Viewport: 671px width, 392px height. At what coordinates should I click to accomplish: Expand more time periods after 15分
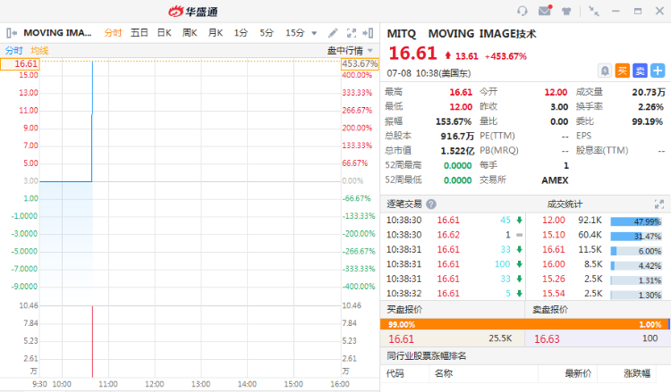pos(313,33)
